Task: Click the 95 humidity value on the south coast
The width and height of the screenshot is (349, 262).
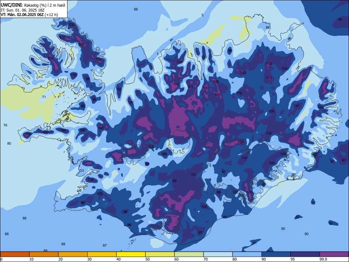Action: tap(225, 217)
